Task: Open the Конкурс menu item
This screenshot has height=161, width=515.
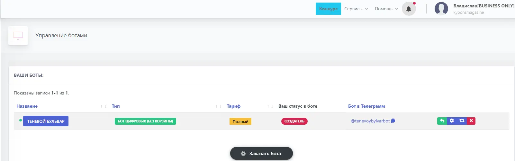Action: [x=328, y=9]
